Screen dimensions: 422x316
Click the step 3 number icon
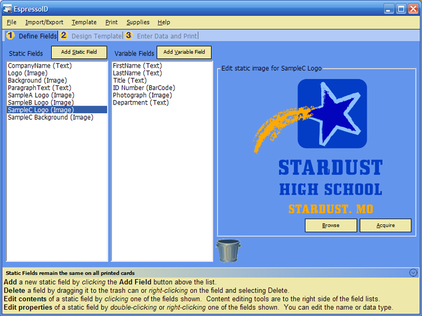[x=129, y=35]
